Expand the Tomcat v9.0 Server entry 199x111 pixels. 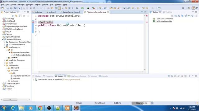pos(34,80)
